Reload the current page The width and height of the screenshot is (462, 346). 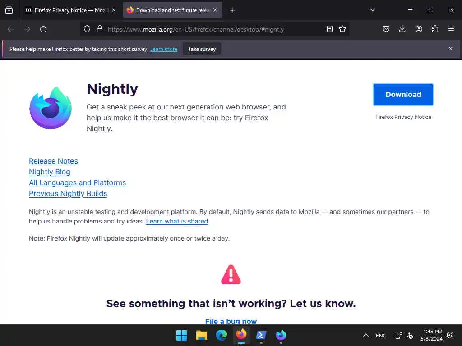[x=43, y=29]
